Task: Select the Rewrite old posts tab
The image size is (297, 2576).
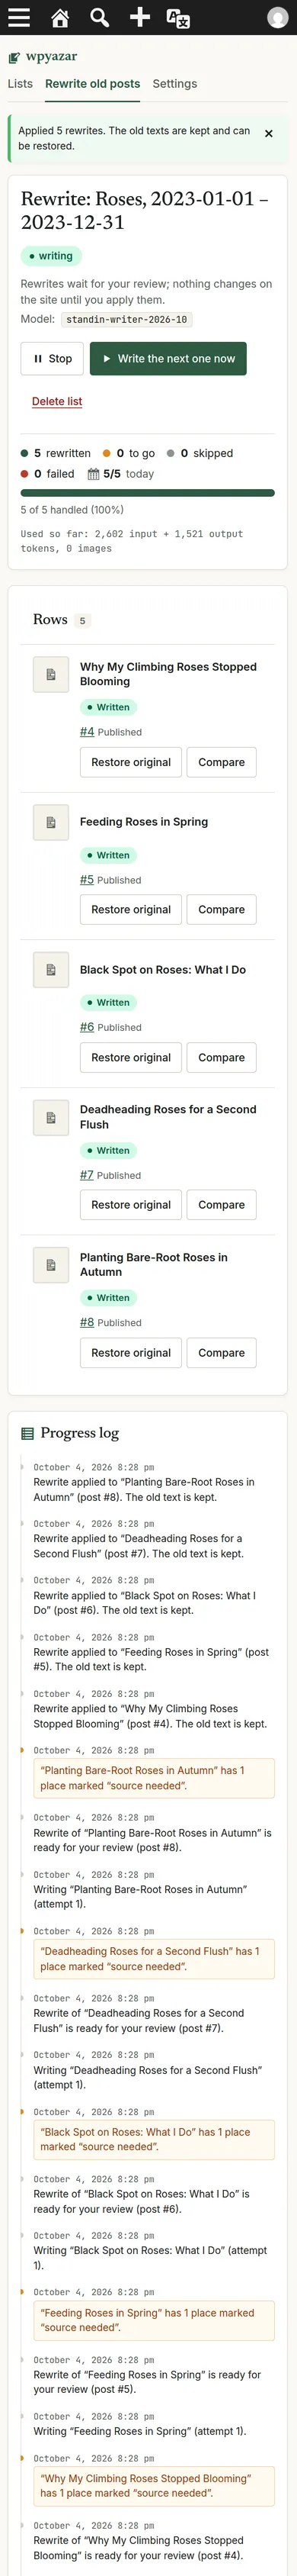Action: [x=93, y=84]
